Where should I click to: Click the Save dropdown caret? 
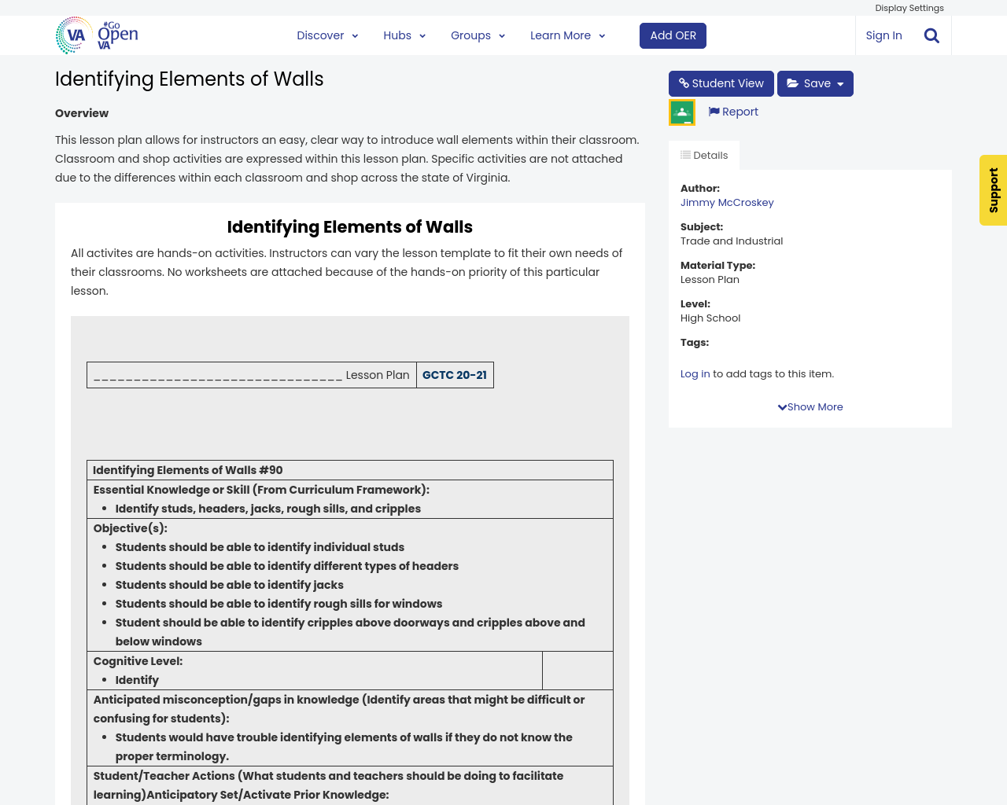pyautogui.click(x=840, y=84)
